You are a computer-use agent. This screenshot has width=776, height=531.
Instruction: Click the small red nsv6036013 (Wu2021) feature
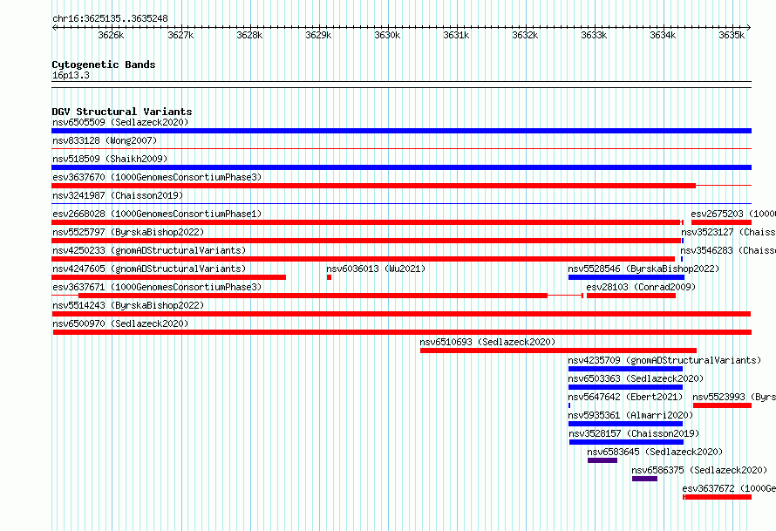point(329,277)
